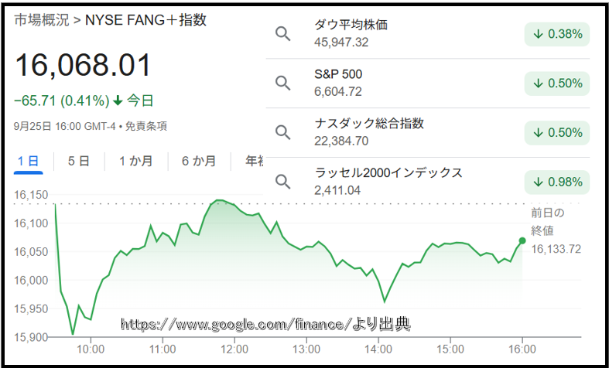The image size is (609, 368).
Task: Switch to the 1か月 range tab
Action: [135, 161]
